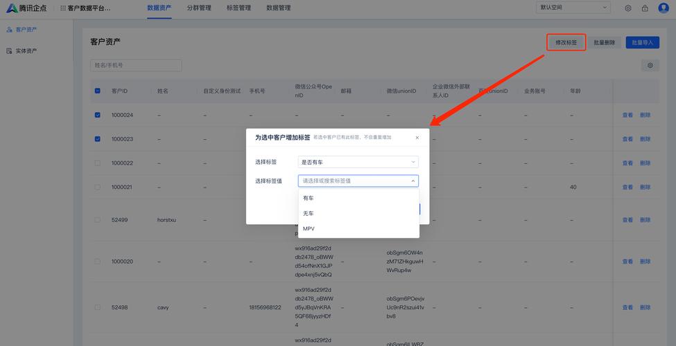
Task: Click 查看 link for row 1000024
Action: (627, 115)
